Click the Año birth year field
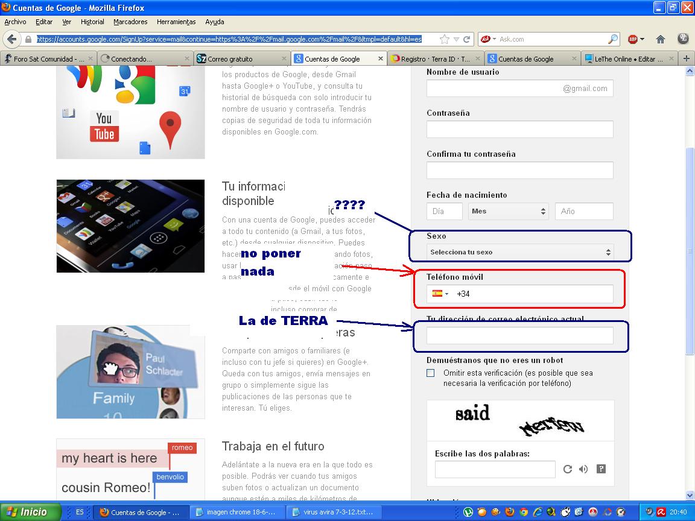This screenshot has width=695, height=521. [584, 211]
